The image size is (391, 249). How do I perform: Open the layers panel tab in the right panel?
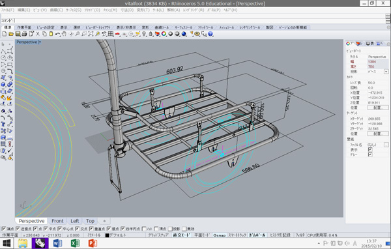pyautogui.click(x=359, y=44)
